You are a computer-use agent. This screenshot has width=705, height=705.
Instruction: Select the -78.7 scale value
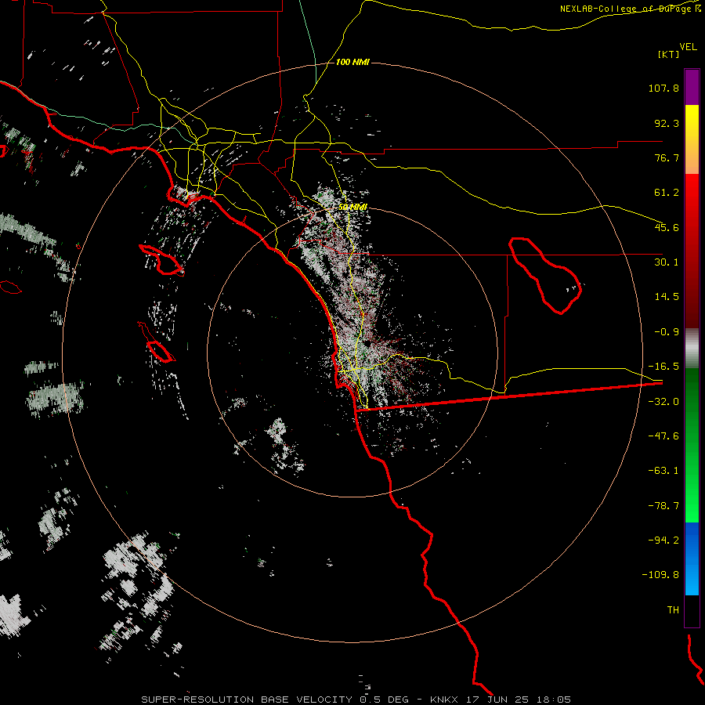click(663, 506)
